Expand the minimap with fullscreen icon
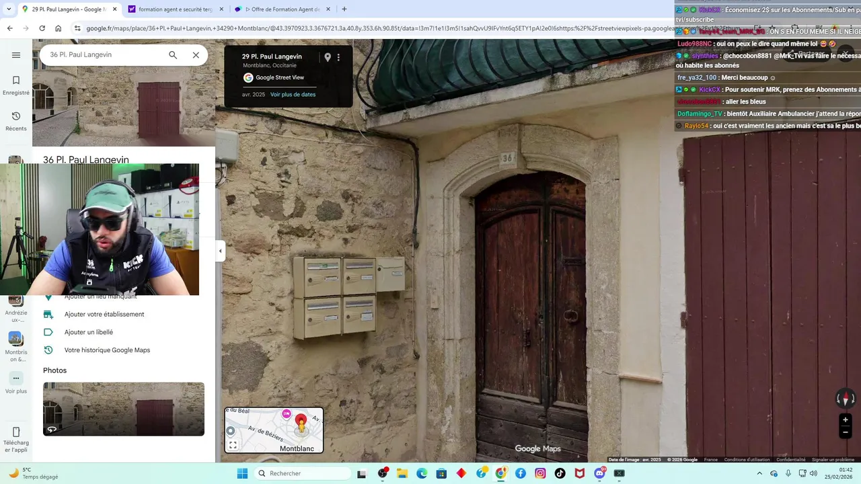 (233, 445)
